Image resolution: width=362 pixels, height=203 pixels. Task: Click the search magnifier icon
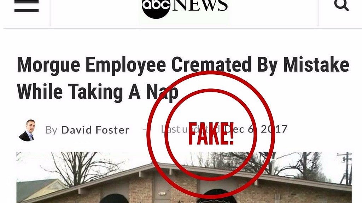click(x=341, y=5)
